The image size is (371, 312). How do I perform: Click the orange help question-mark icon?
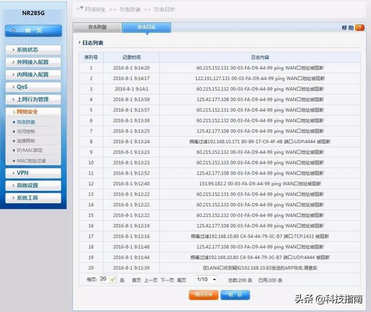(359, 27)
